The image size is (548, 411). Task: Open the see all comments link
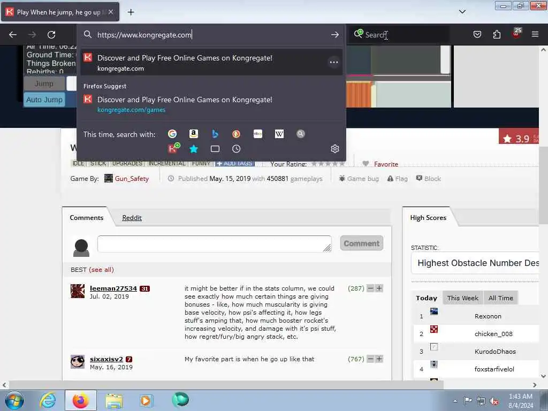point(101,270)
